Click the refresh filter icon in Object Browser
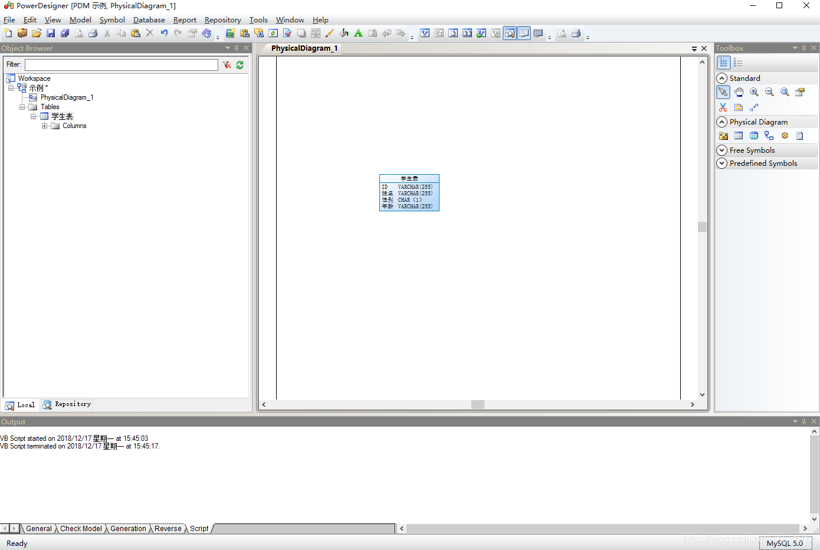The height and width of the screenshot is (550, 820). [x=240, y=65]
